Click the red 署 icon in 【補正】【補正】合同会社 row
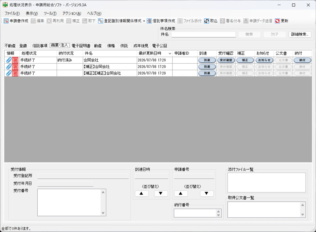316x232 pixels. click(x=15, y=73)
